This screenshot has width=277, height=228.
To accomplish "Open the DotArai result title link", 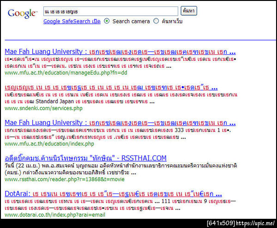I will tap(113, 194).
